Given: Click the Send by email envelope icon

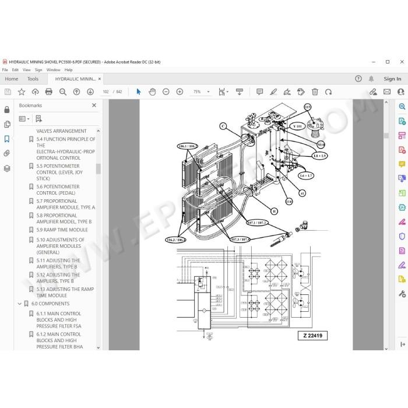Looking at the screenshot, I should click(387, 92).
